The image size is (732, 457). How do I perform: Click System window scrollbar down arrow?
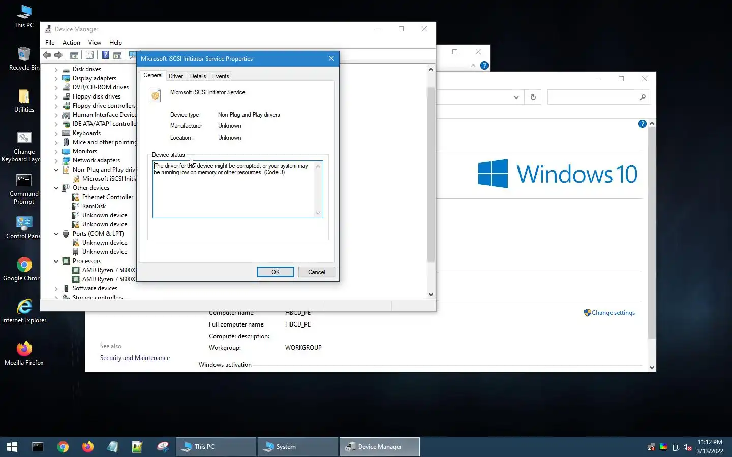pyautogui.click(x=652, y=368)
